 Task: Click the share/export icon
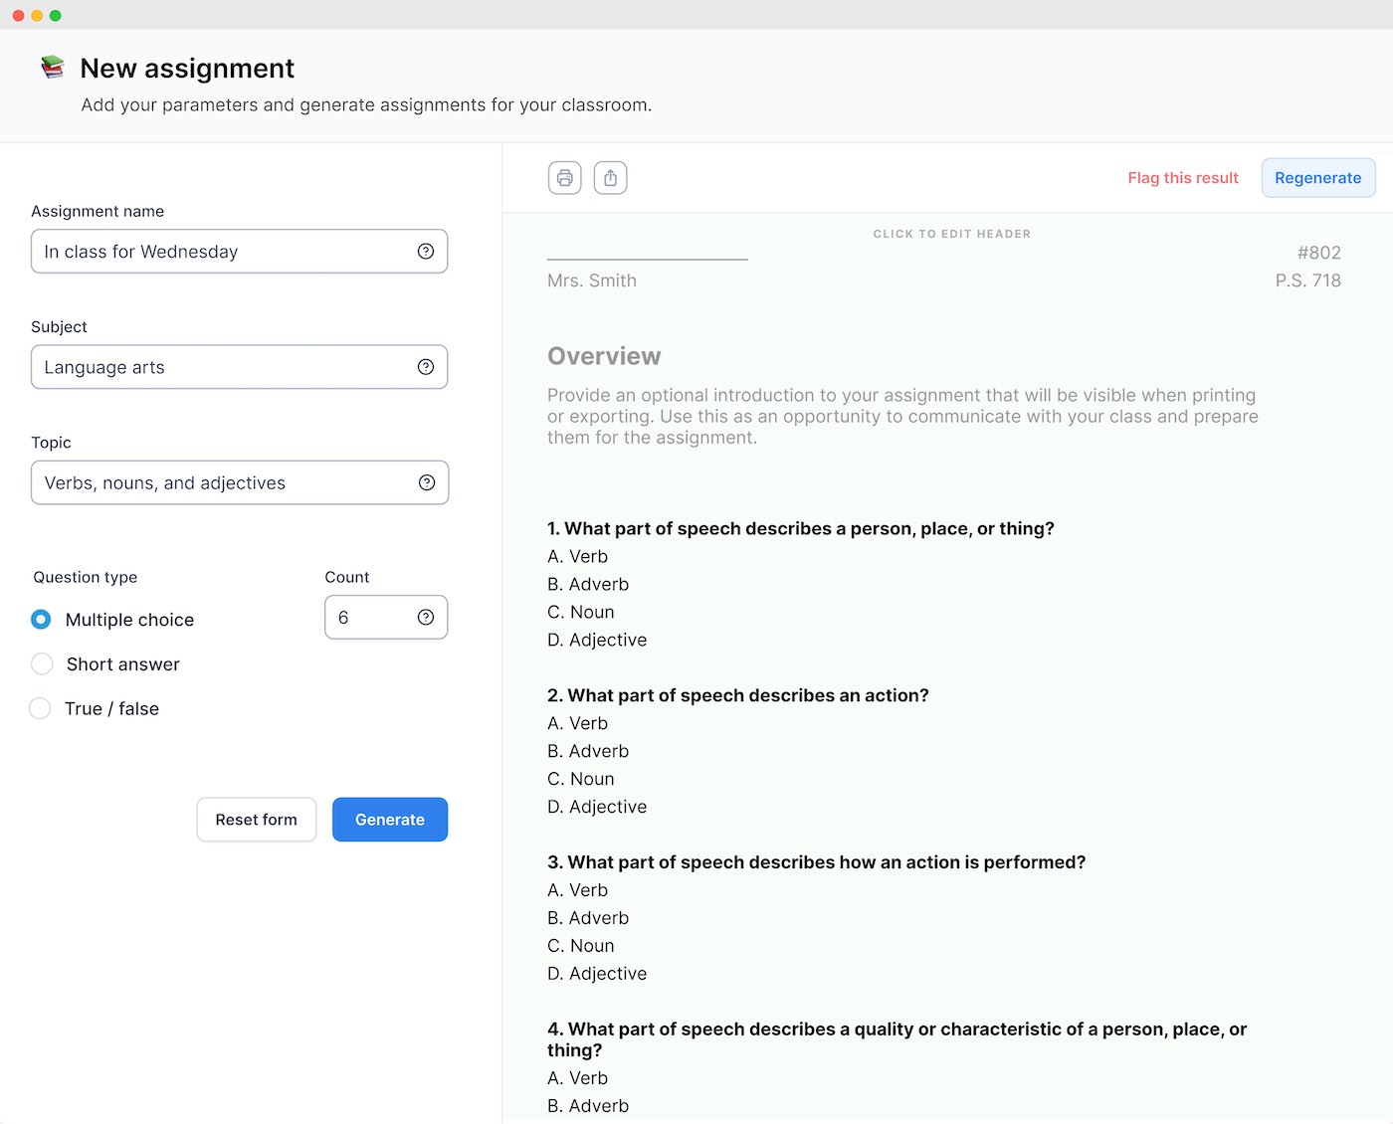click(610, 178)
